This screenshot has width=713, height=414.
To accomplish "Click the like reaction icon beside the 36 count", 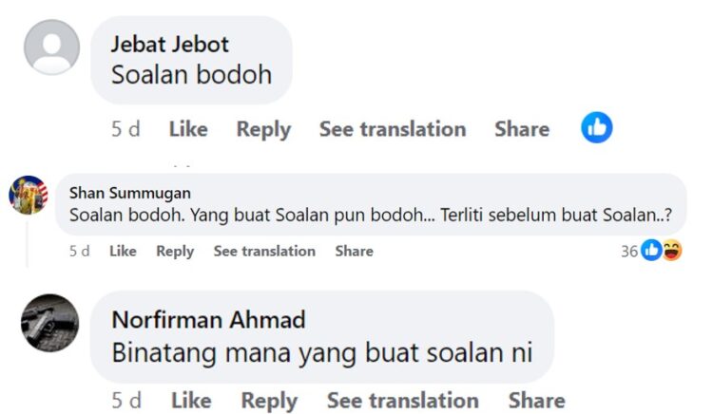I will [651, 251].
